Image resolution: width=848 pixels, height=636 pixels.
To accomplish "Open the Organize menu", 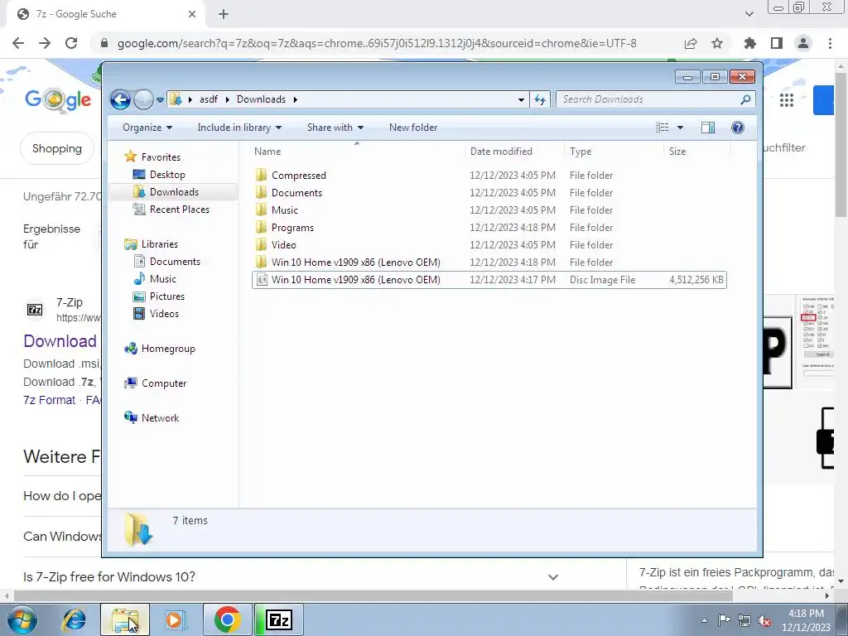I will click(x=147, y=128).
